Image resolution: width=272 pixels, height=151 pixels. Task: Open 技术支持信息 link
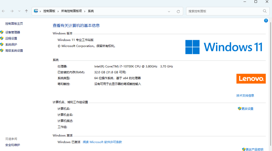pyautogui.click(x=245, y=95)
